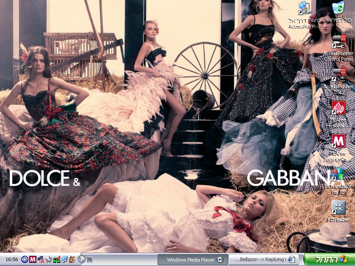Click the red McAfee tray icon

32,259
